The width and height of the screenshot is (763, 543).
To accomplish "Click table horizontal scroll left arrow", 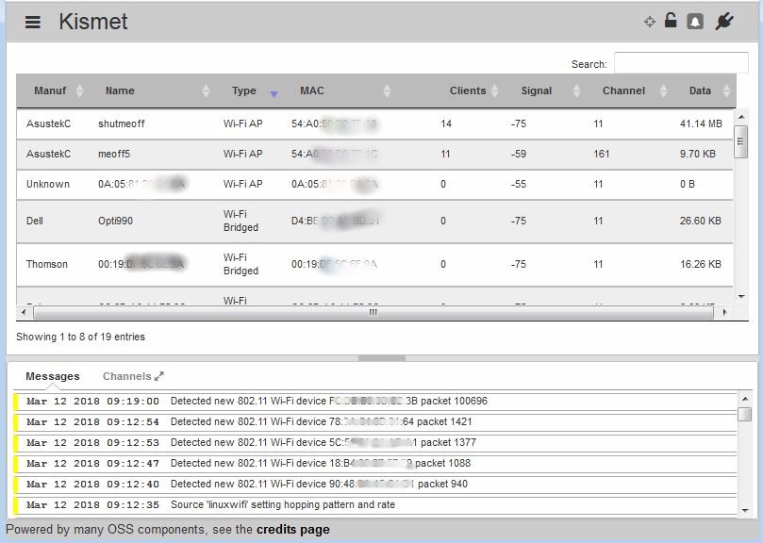I will pos(24,312).
